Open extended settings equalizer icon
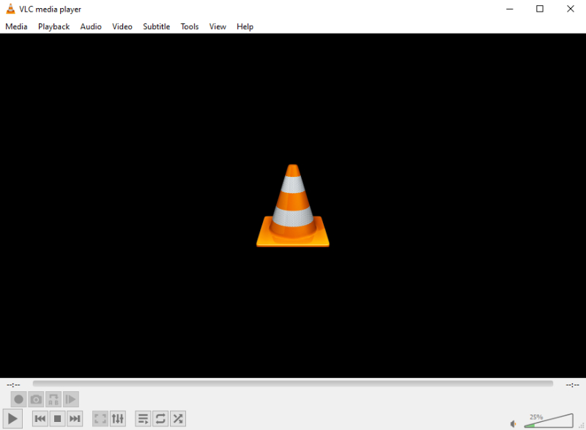Image resolution: width=586 pixels, height=430 pixels. coord(117,418)
